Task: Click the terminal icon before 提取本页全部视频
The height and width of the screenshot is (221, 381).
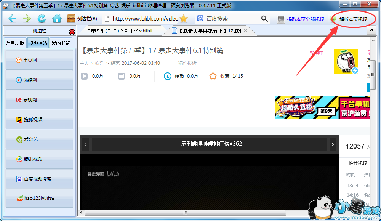Action: click(x=281, y=19)
